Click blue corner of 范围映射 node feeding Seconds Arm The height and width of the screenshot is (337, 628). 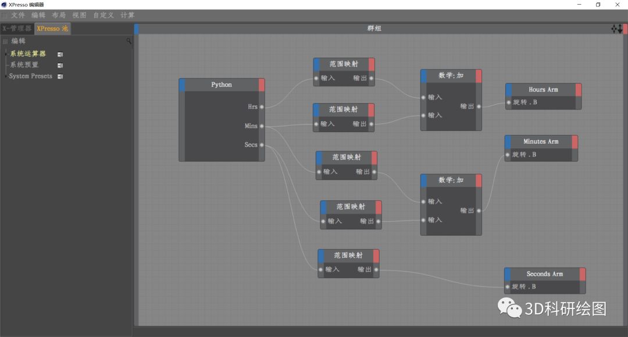click(x=321, y=256)
